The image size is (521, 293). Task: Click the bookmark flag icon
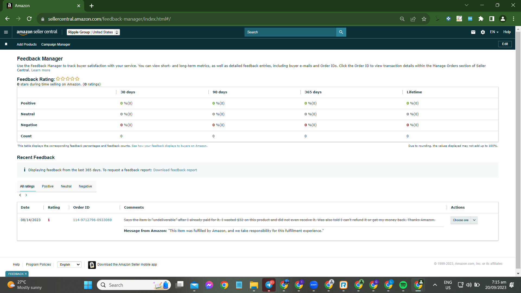pyautogui.click(x=6, y=44)
